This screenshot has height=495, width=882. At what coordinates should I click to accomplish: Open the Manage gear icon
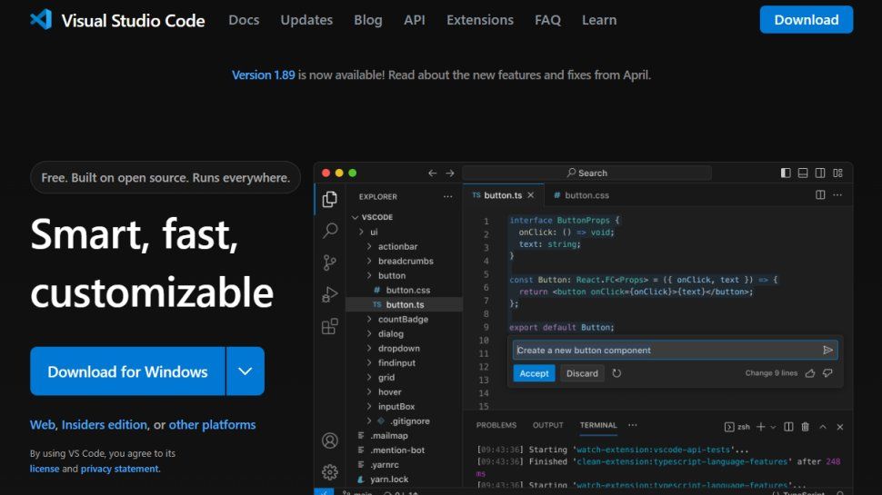[330, 472]
